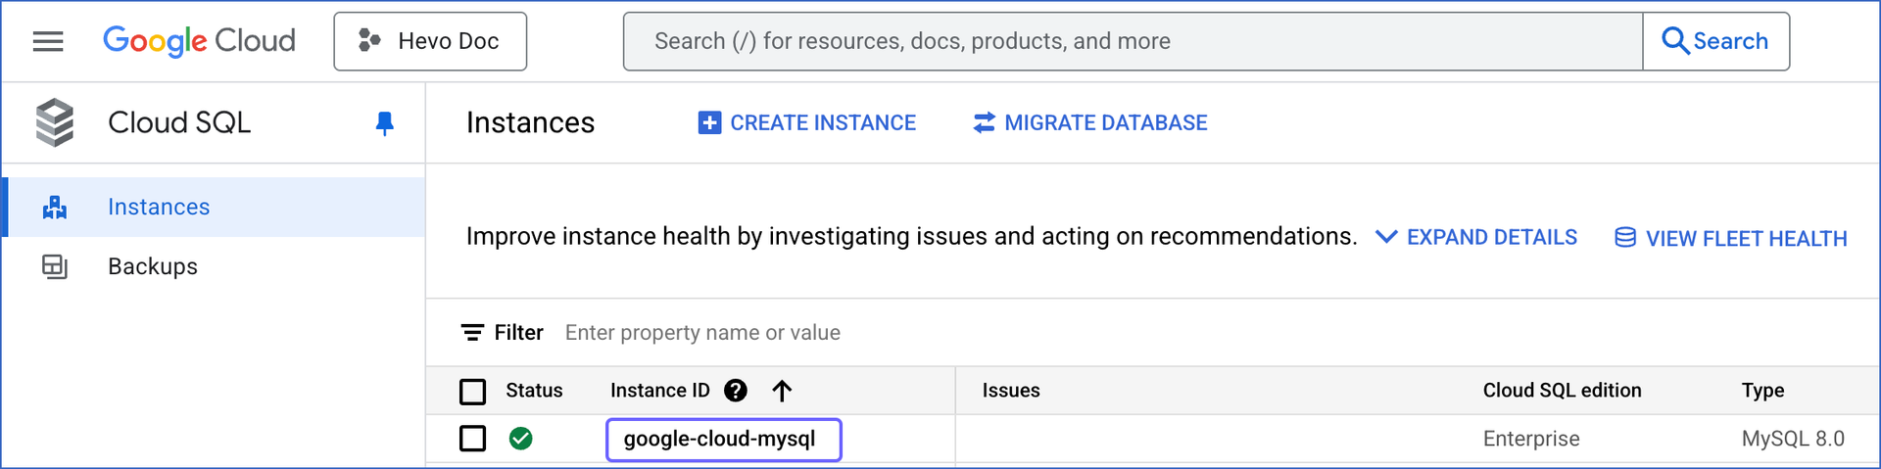Viewport: 1881px width, 469px height.
Task: Click the green running status icon
Action: (x=521, y=439)
